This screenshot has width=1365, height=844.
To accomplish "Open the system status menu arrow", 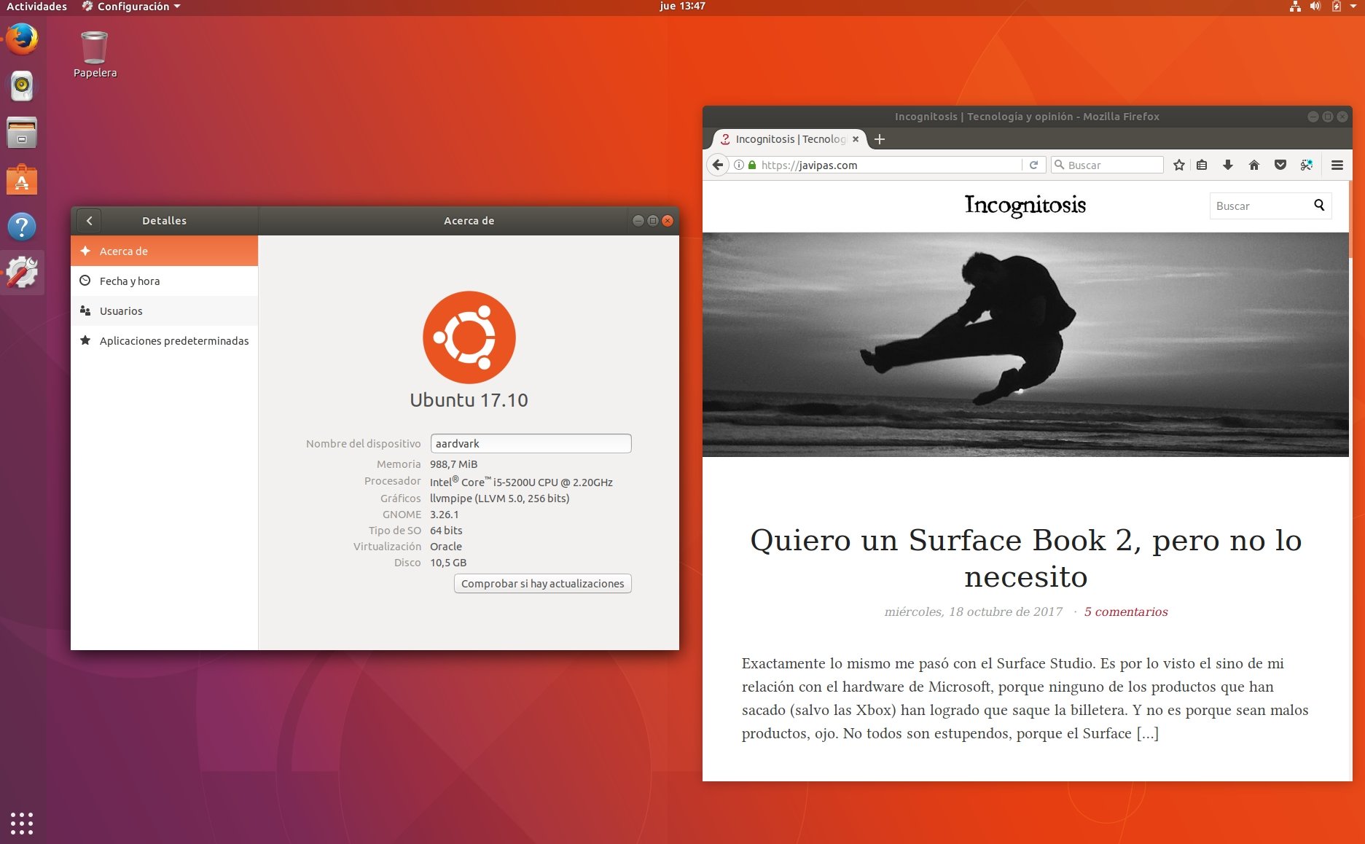I will (x=1353, y=7).
